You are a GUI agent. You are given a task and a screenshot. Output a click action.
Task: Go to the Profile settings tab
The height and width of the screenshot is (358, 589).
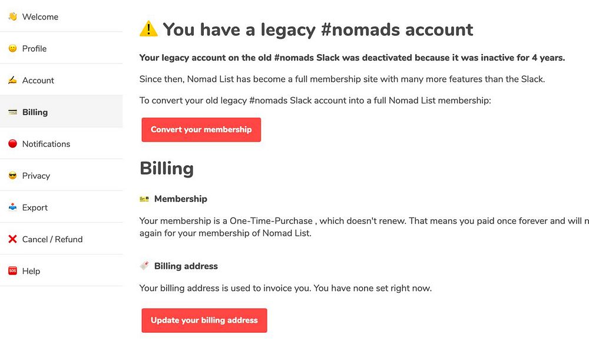click(x=34, y=49)
